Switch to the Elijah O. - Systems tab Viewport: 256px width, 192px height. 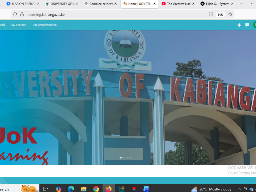[215, 4]
